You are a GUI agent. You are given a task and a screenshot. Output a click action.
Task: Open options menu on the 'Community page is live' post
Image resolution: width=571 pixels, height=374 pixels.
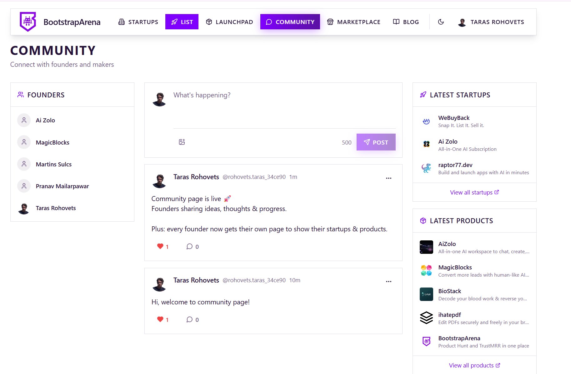(388, 178)
